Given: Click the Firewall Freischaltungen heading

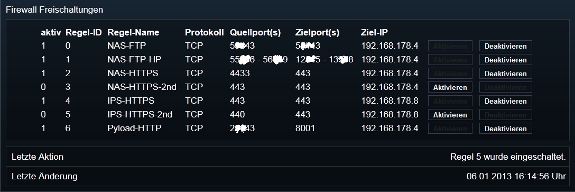Looking at the screenshot, I should click(x=54, y=10).
